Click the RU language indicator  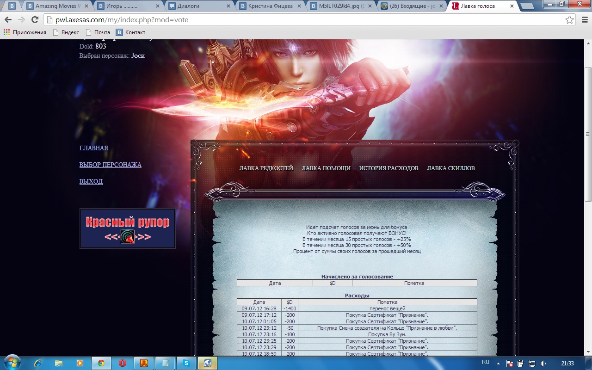click(486, 363)
